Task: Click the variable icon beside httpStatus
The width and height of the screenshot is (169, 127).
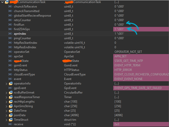Action: tap(11, 70)
